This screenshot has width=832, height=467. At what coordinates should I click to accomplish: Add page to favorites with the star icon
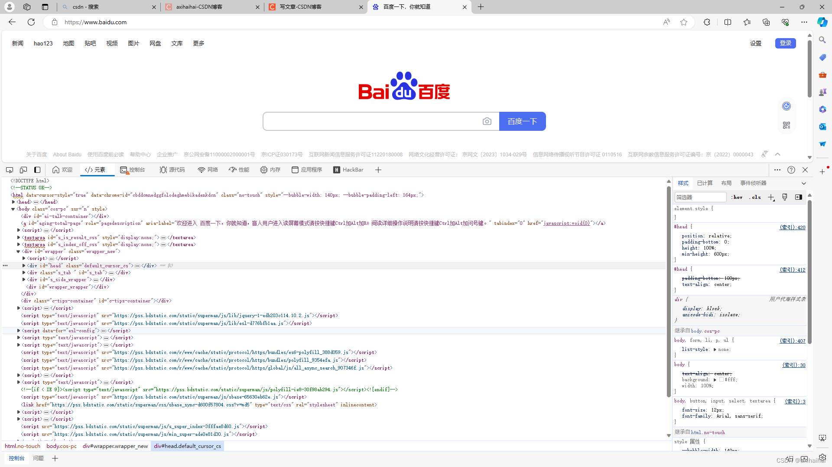coord(684,22)
